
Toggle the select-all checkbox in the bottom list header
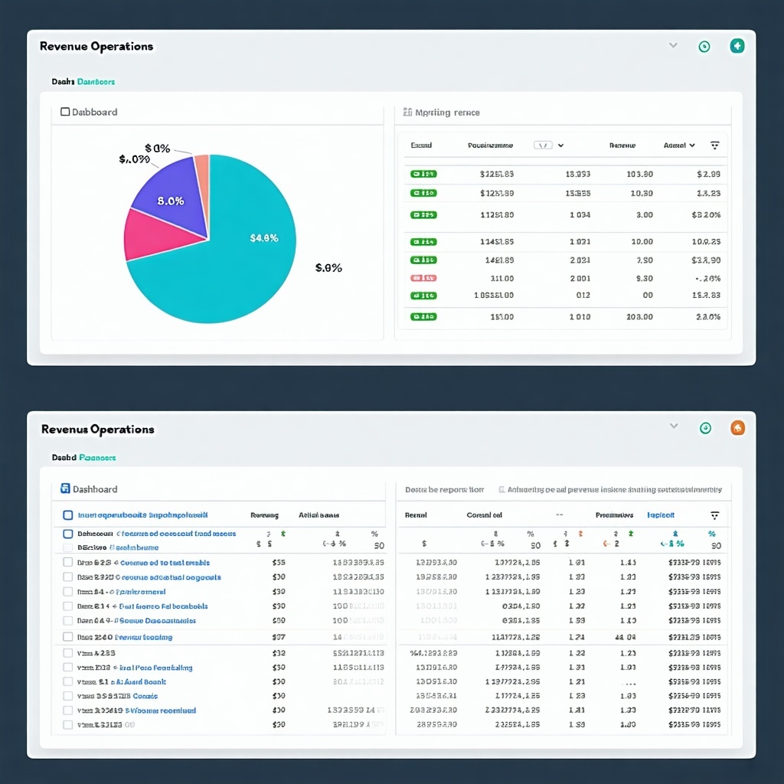pyautogui.click(x=68, y=515)
